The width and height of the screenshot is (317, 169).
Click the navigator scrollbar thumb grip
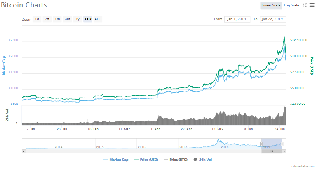(272, 151)
